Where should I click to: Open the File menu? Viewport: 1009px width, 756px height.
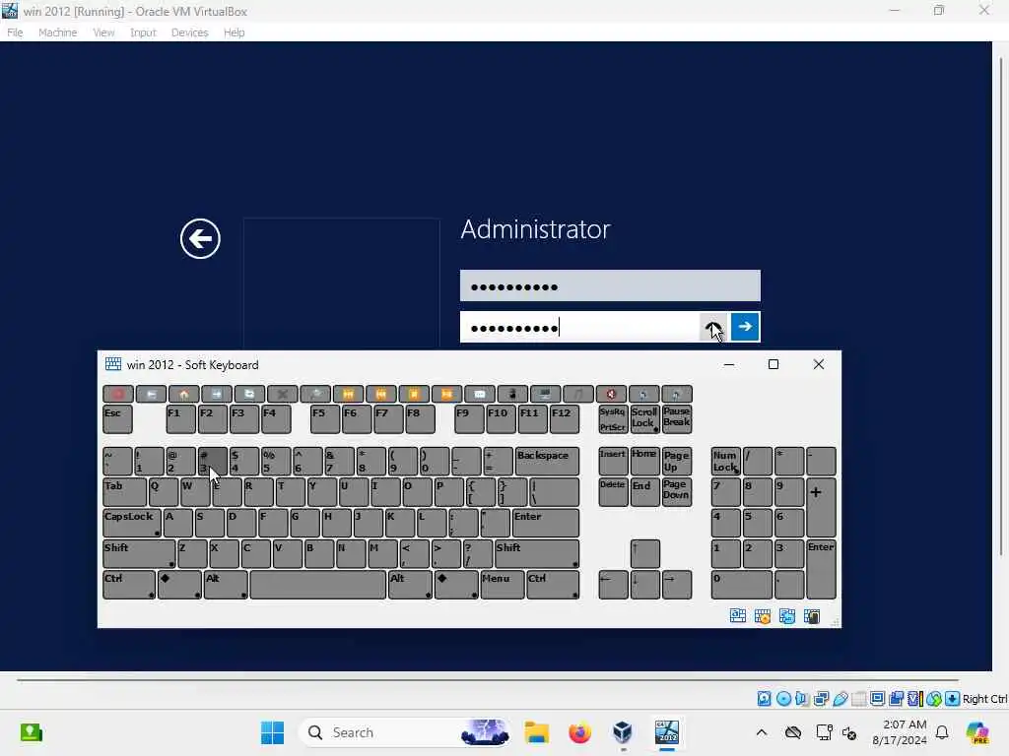(15, 32)
